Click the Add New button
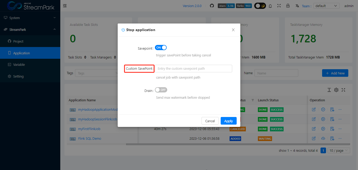 [335, 73]
